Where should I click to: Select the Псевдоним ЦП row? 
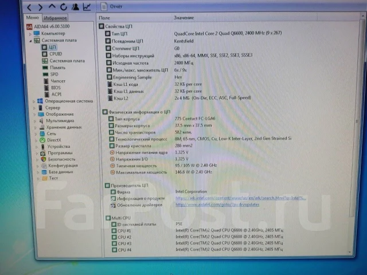(x=149, y=41)
